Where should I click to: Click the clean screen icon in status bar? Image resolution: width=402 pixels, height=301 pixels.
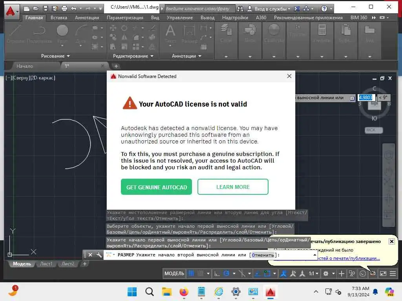[383, 274]
